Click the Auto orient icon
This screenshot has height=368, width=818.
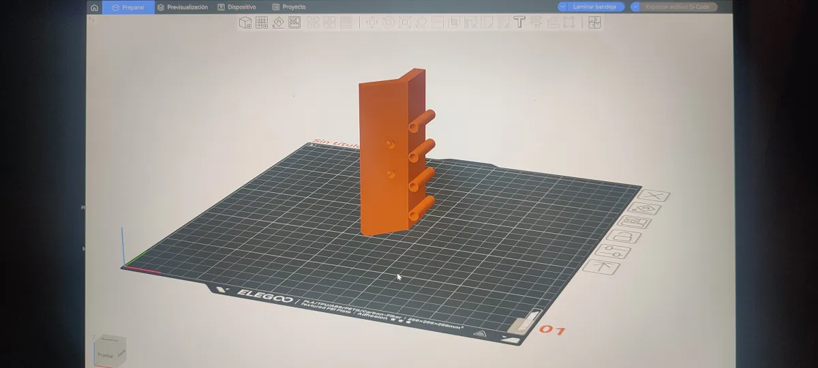coord(278,22)
